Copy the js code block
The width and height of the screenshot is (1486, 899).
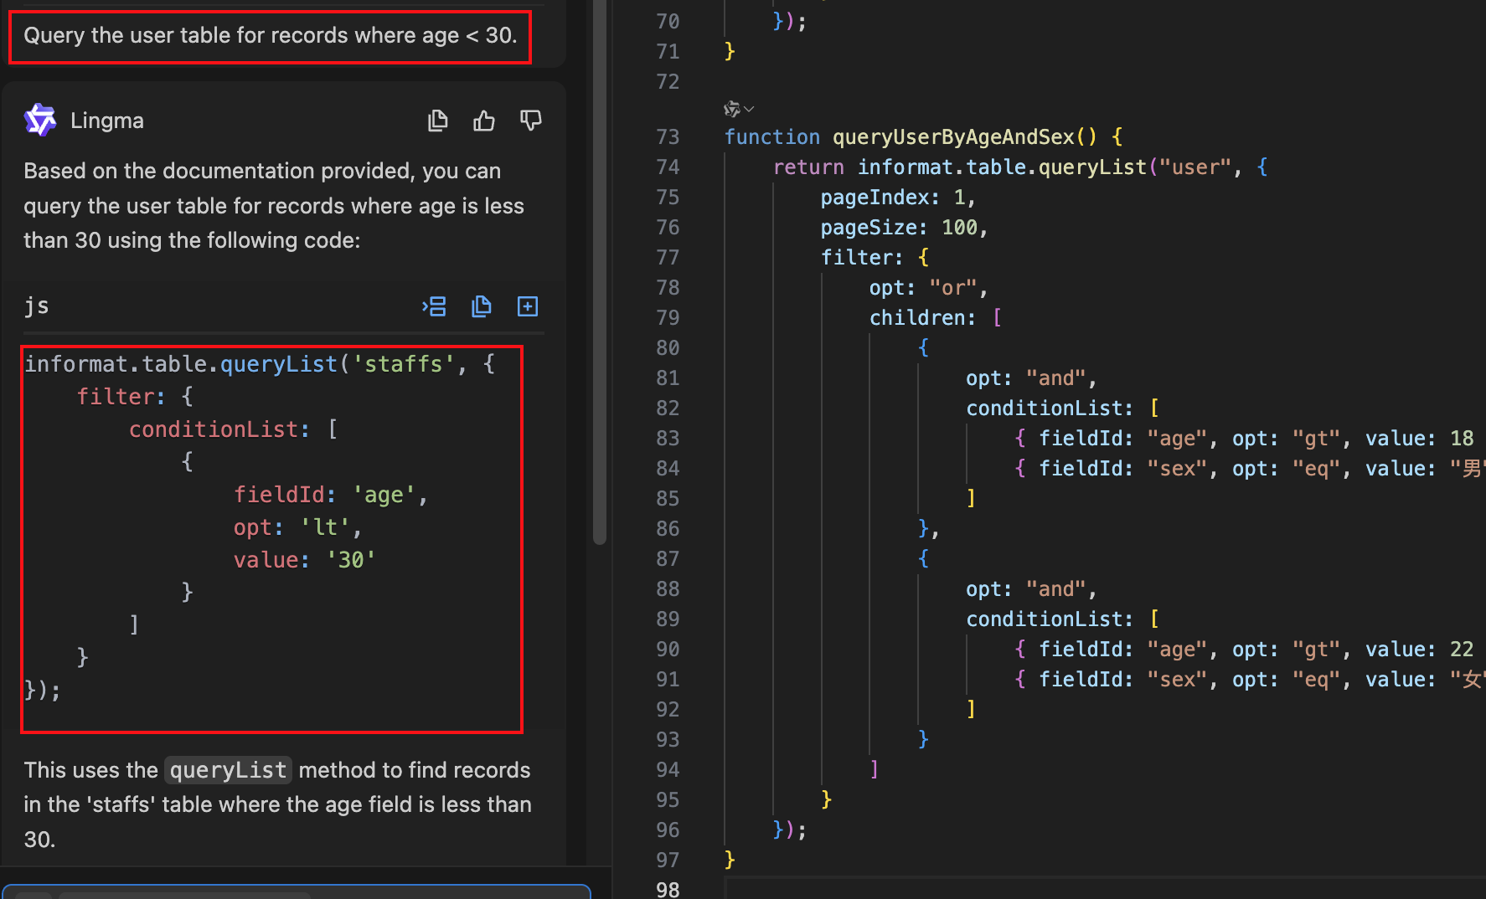point(481,306)
